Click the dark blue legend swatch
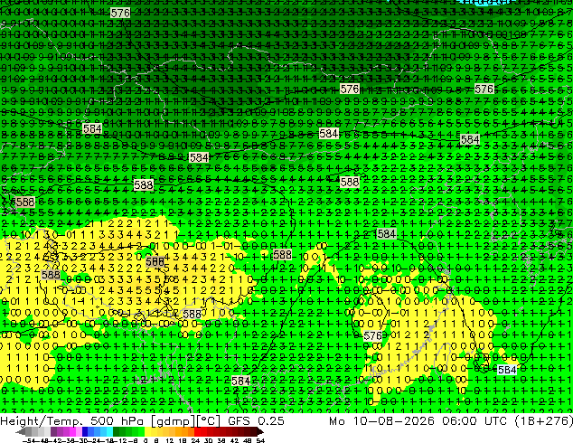 [x=85, y=431]
